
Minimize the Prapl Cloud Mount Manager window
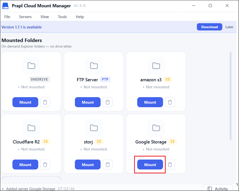coord(194,6)
